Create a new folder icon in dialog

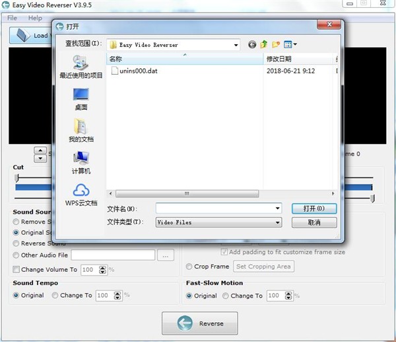[x=275, y=44]
